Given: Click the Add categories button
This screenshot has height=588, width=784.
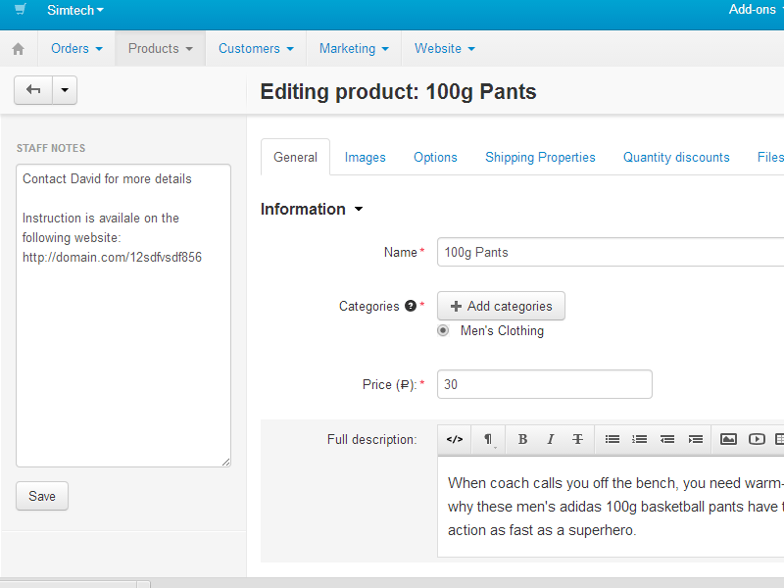Looking at the screenshot, I should [x=501, y=306].
